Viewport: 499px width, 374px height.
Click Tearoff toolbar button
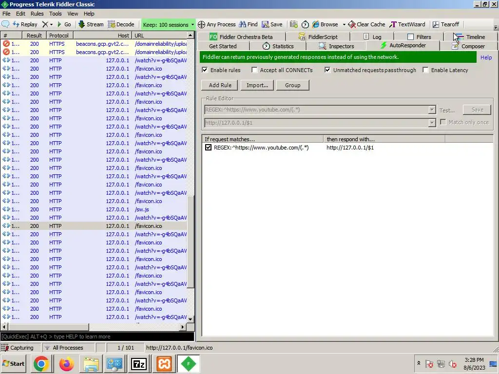point(446,24)
